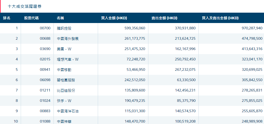
Task: Select stock code 00688
Action: tap(45, 39)
